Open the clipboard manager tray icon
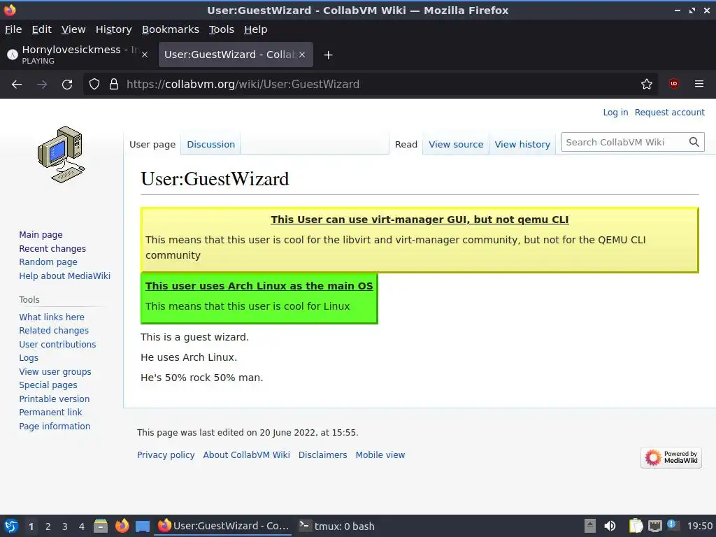The width and height of the screenshot is (716, 537). (636, 526)
